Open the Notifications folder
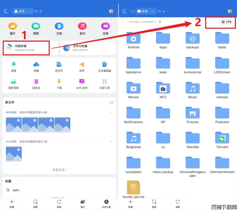Viewport: 237px width, 210px height. [x=134, y=115]
